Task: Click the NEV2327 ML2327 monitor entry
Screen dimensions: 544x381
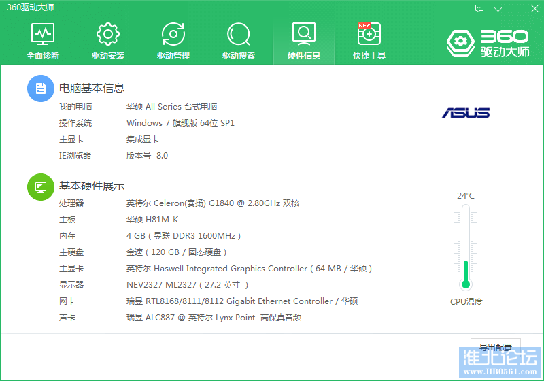Action: pos(188,285)
